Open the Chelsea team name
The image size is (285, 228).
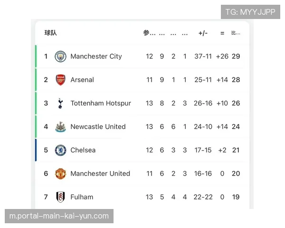click(83, 150)
